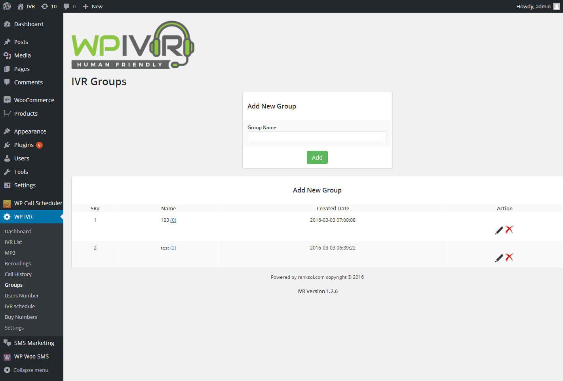The height and width of the screenshot is (381, 563).
Task: Click the updates icon showing 10
Action: [x=45, y=6]
